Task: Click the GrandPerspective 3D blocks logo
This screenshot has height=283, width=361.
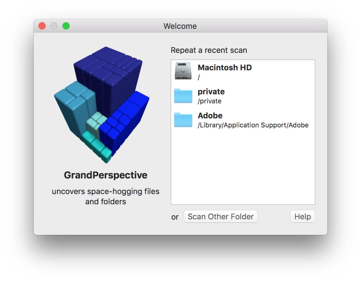Action: [102, 105]
